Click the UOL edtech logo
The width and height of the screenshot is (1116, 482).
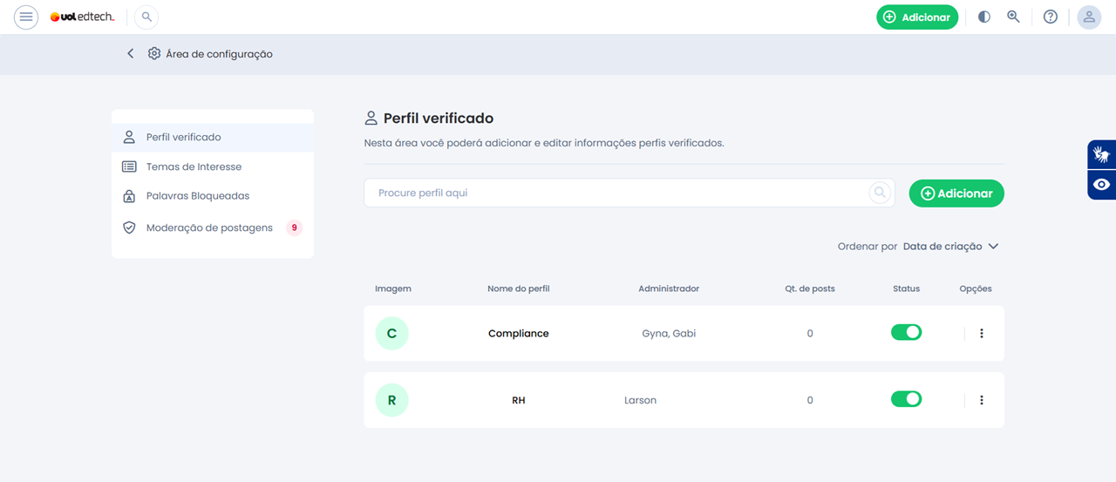click(x=83, y=17)
